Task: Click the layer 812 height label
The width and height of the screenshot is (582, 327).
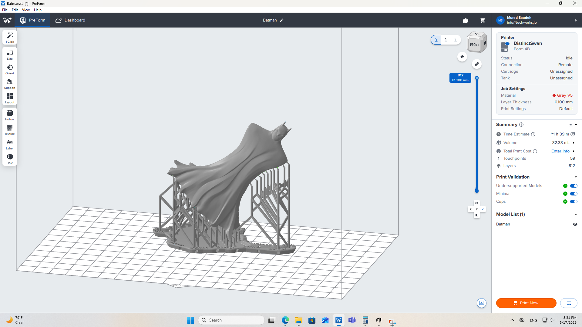Action: tap(460, 78)
